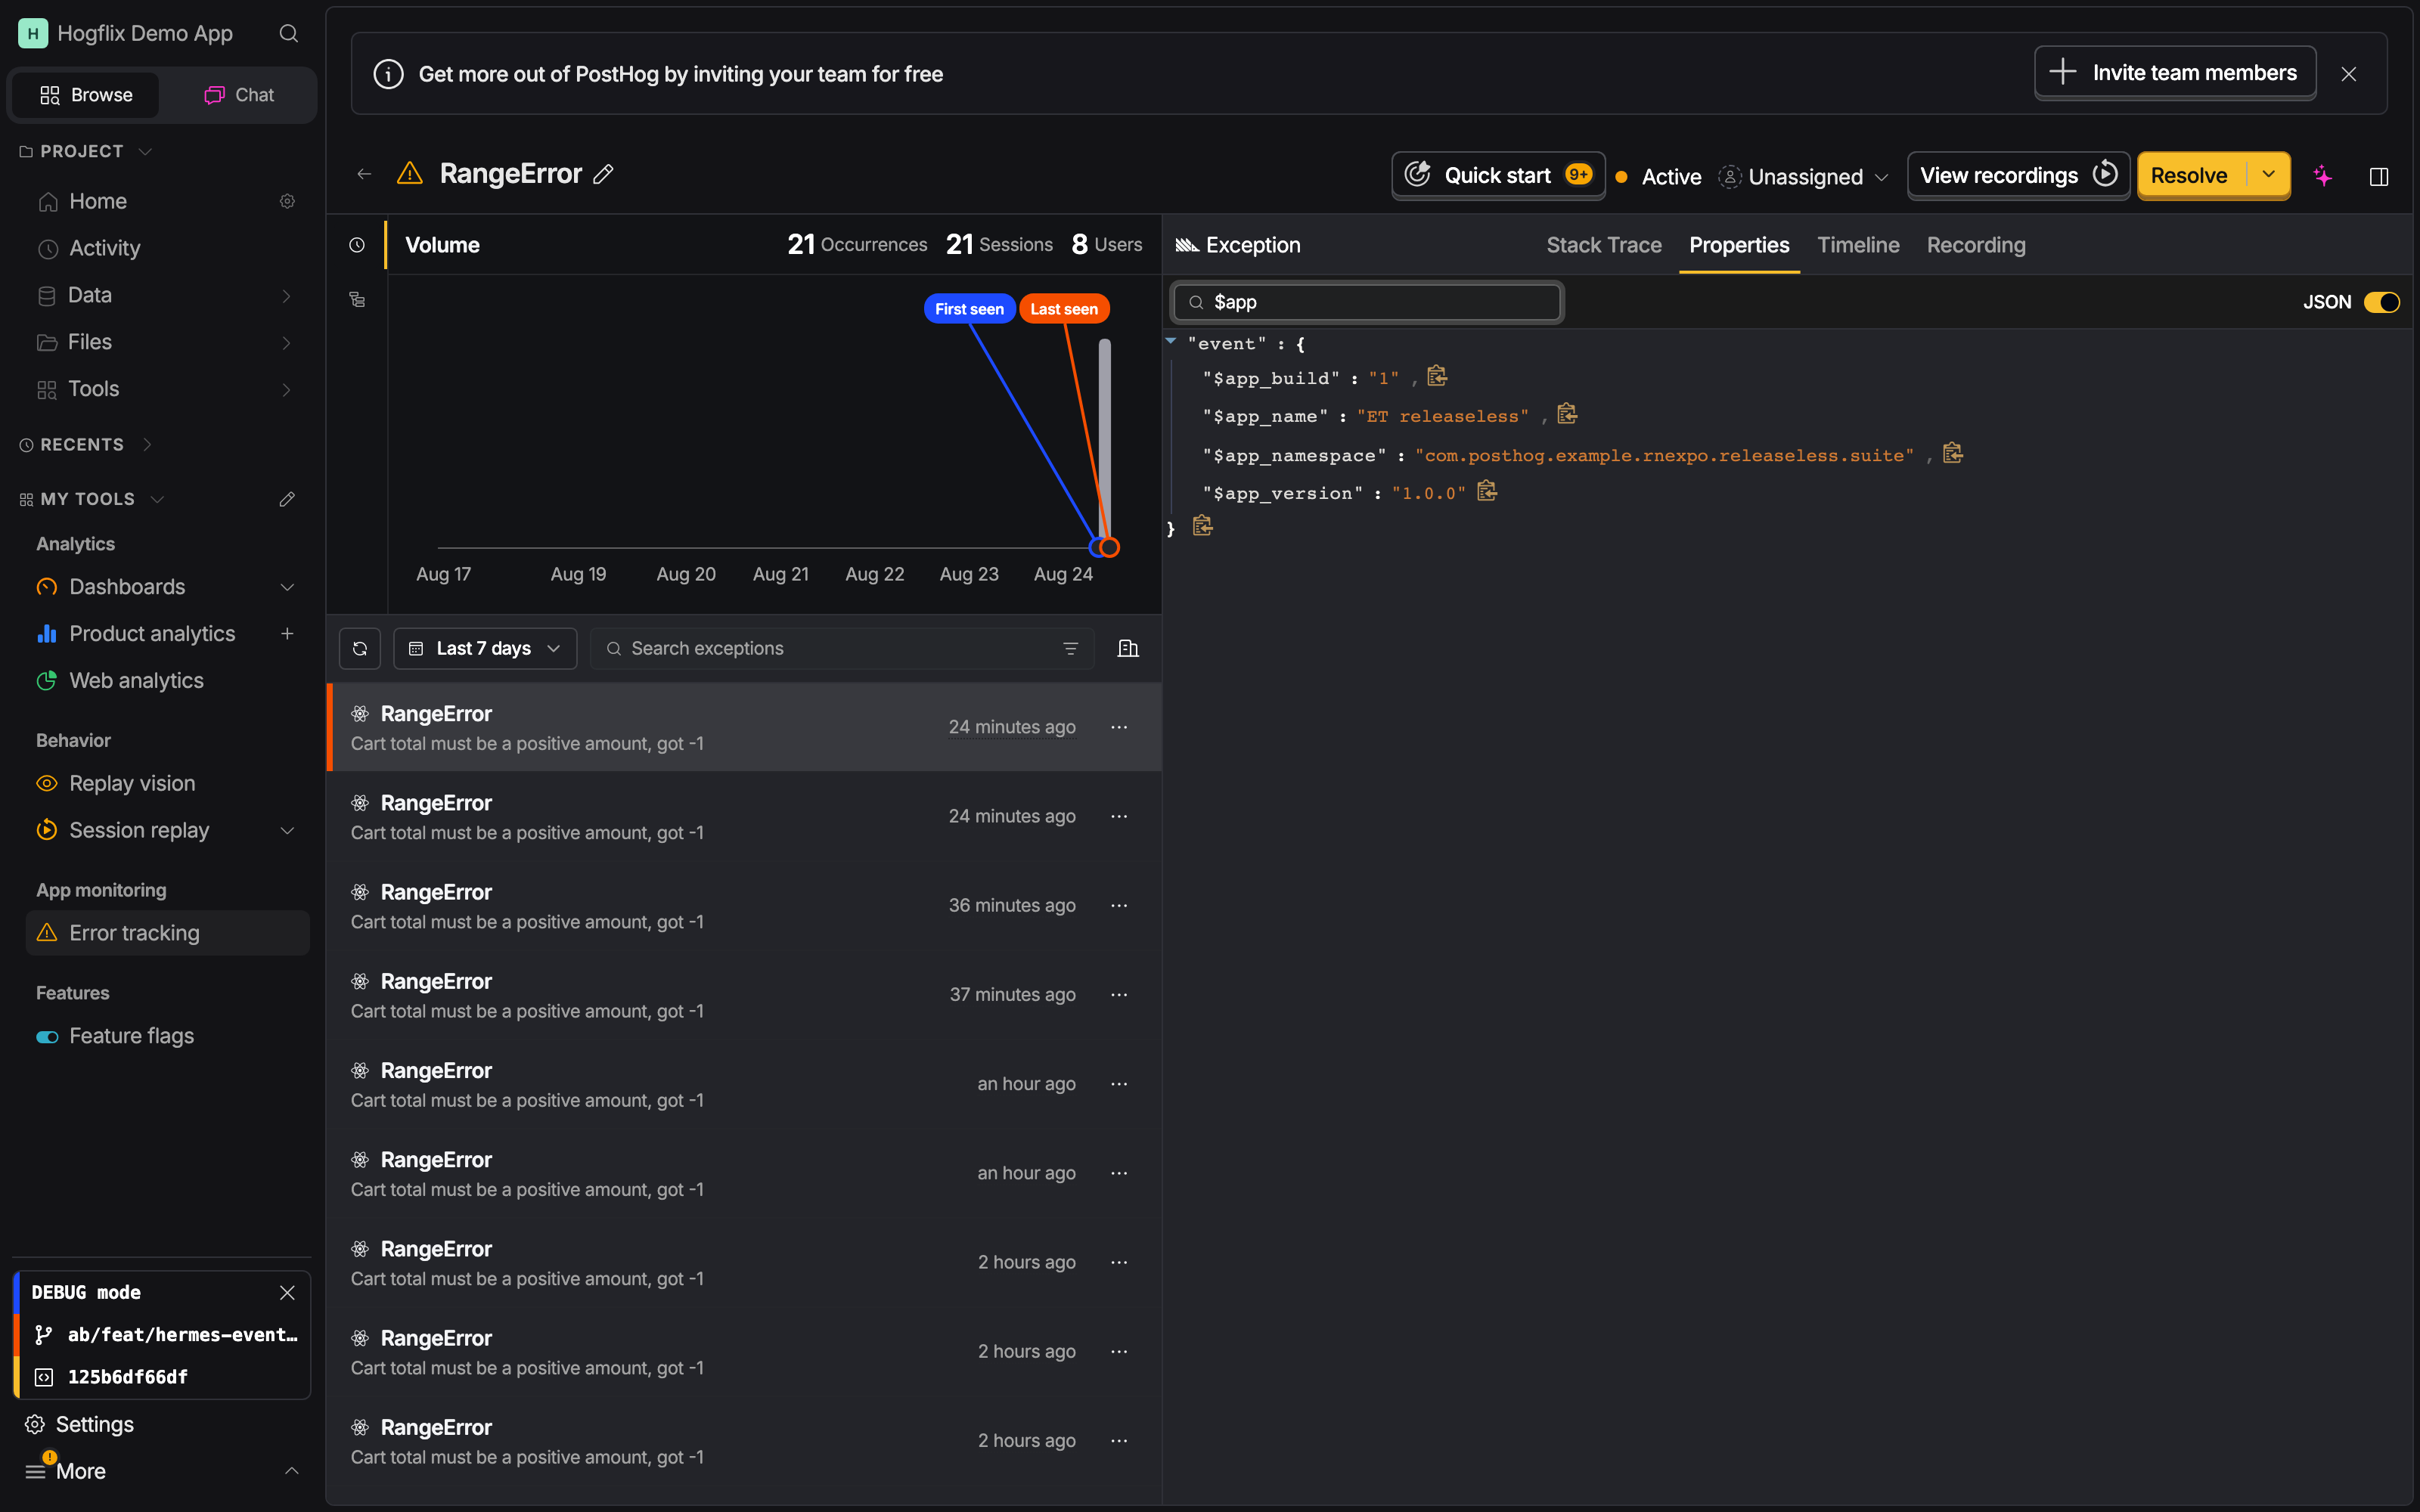Collapse the event JSON tree node
2420x1512 pixels.
pos(1171,342)
